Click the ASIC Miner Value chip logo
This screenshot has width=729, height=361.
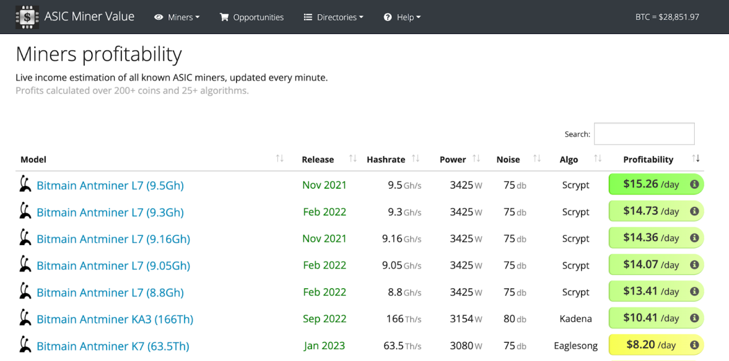(27, 17)
